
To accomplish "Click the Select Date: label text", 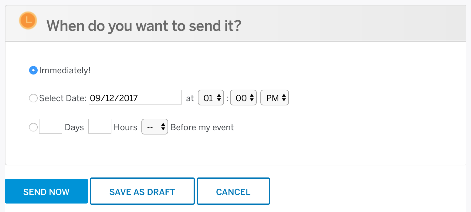I will 63,98.
